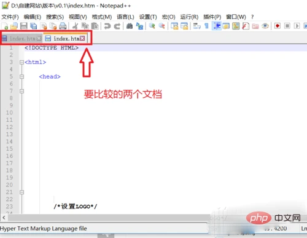Click line number 10 in the margin
Viewport: 307px width, 238px height.
(9, 113)
